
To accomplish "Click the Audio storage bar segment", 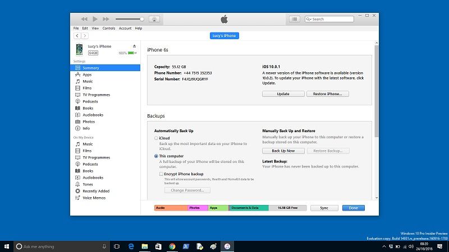I will pos(171,208).
